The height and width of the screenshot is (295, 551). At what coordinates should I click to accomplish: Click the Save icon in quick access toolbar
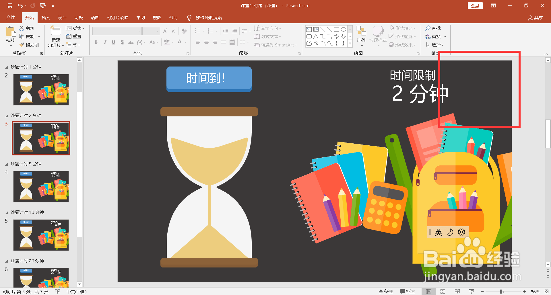pyautogui.click(x=10, y=6)
